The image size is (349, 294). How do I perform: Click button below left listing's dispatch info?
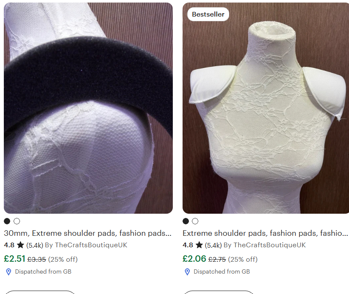[40, 292]
